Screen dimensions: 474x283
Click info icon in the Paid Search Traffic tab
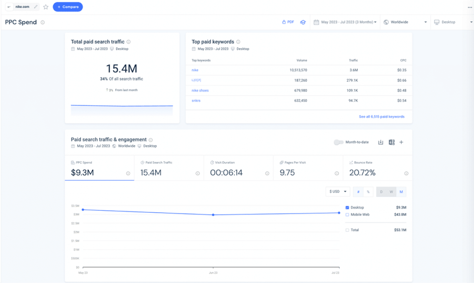(x=198, y=173)
